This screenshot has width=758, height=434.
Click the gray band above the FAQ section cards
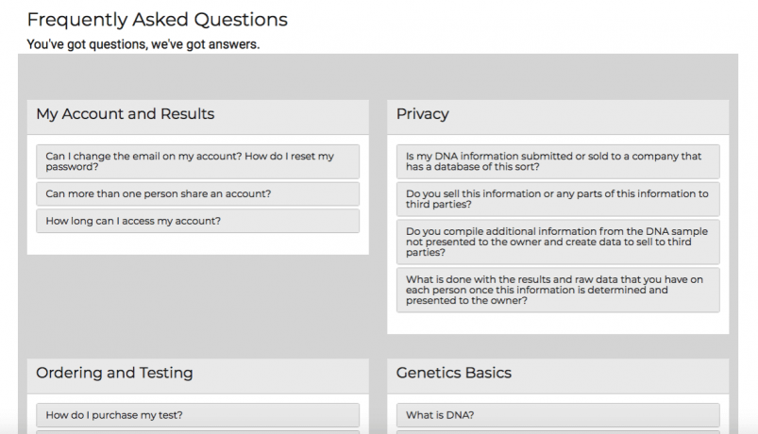click(378, 75)
